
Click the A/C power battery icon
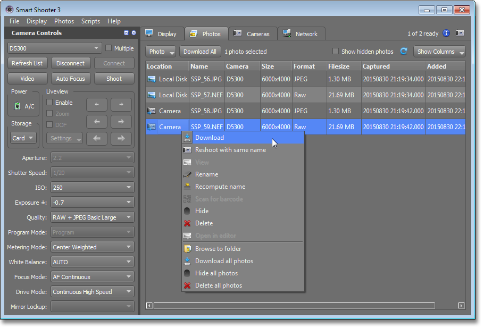pos(18,106)
